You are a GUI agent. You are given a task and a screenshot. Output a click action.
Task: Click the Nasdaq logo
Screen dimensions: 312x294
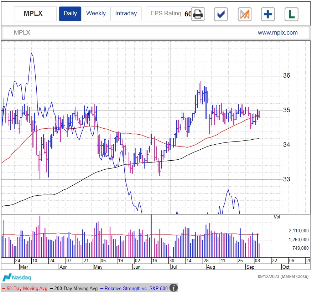coord(17,277)
